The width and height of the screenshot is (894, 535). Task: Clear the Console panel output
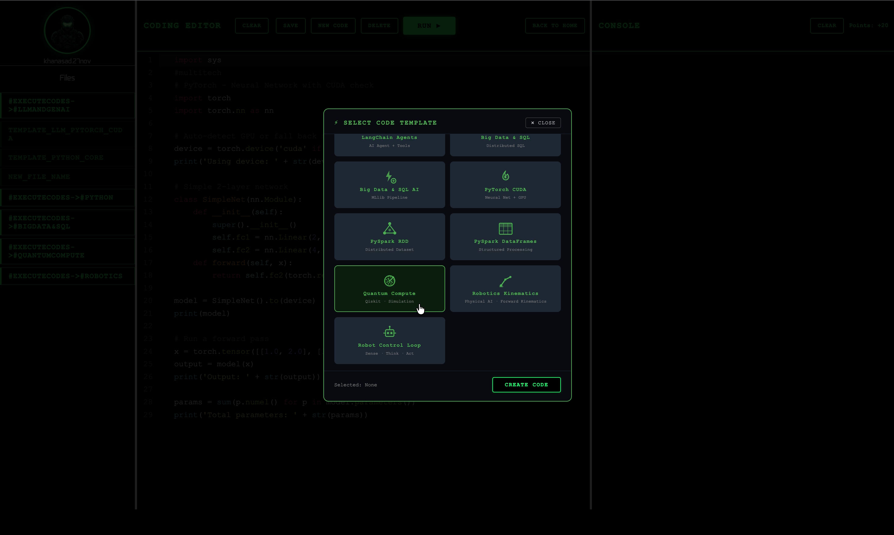coord(827,26)
